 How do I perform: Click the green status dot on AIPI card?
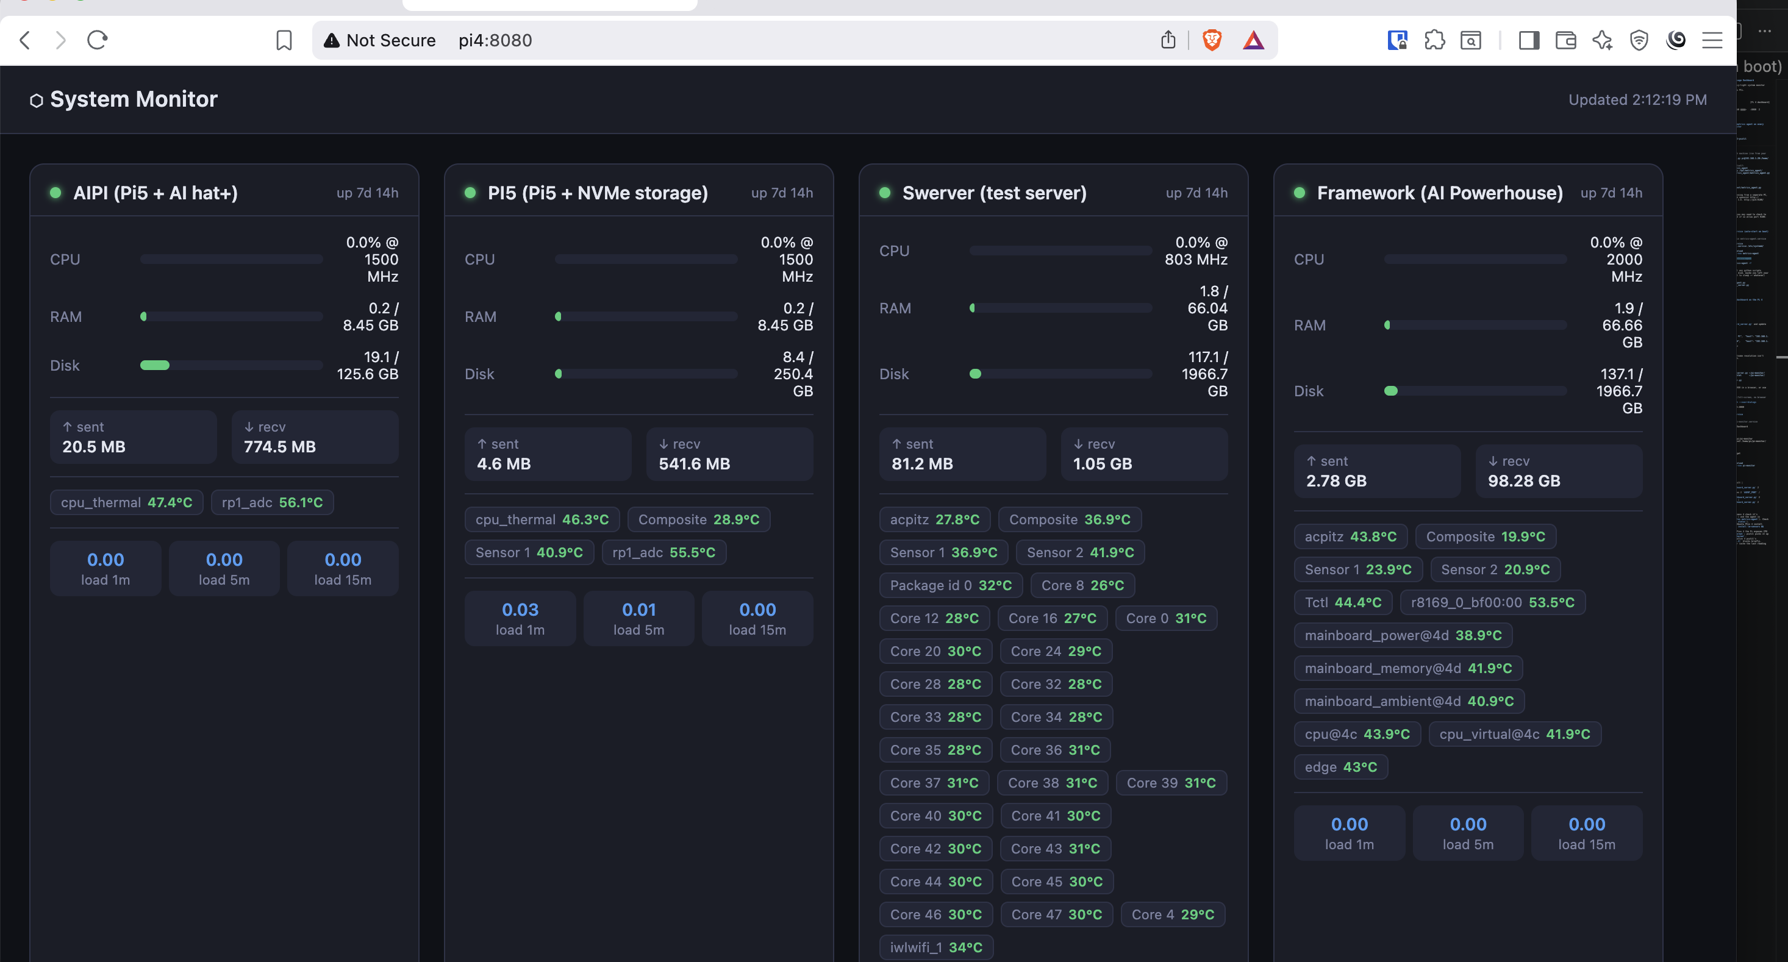55,193
